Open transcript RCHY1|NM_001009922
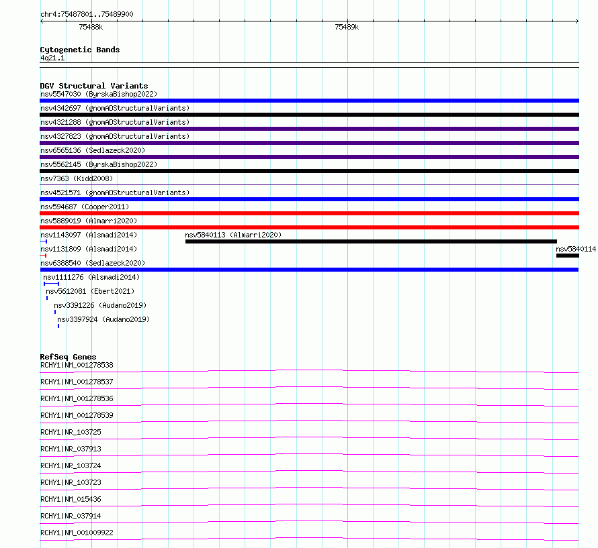This screenshot has width=598, height=548. click(77, 533)
